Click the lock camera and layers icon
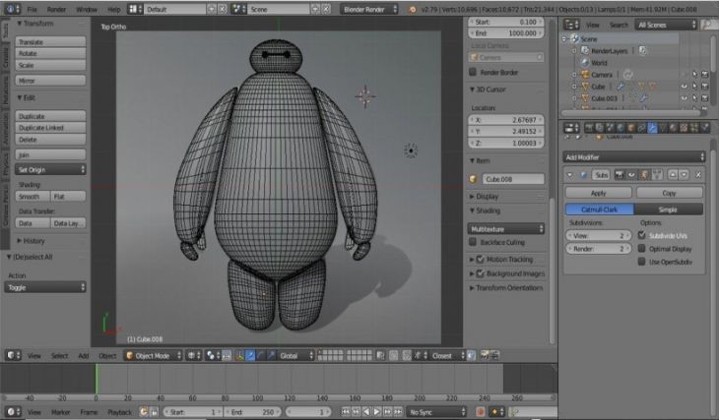The width and height of the screenshot is (719, 420). pyautogui.click(x=381, y=355)
